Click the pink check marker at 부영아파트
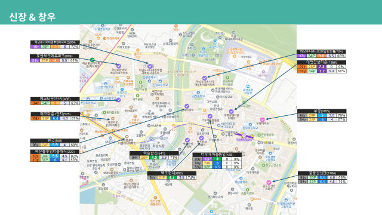Image resolution: width=382 pixels, height=215 pixels. point(263,119)
